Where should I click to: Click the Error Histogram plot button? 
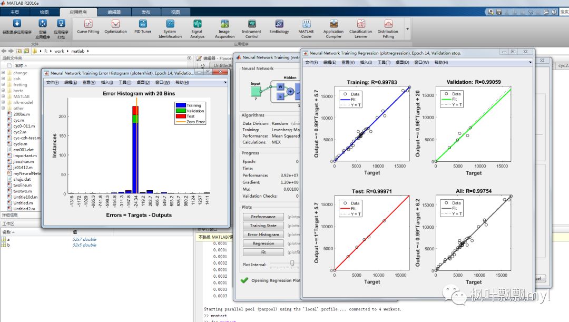[x=263, y=235]
